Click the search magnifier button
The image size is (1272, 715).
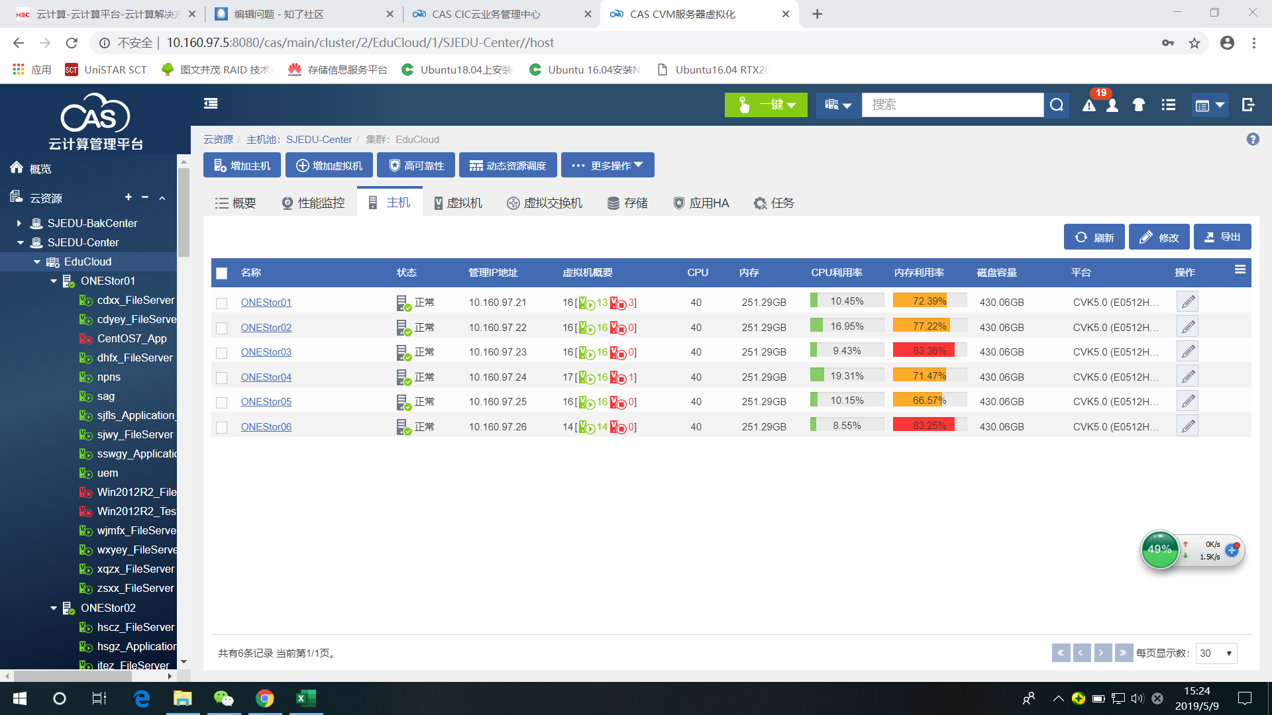point(1057,105)
